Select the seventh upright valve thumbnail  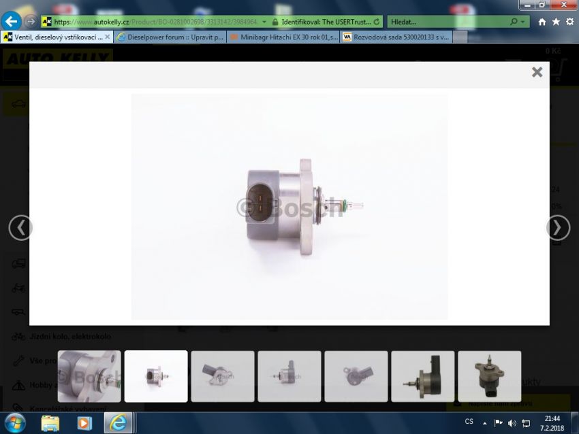point(490,376)
